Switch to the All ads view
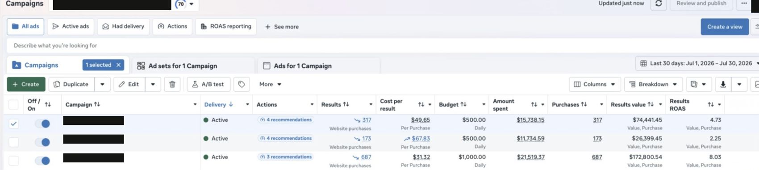The height and width of the screenshot is (170, 759). (x=25, y=26)
